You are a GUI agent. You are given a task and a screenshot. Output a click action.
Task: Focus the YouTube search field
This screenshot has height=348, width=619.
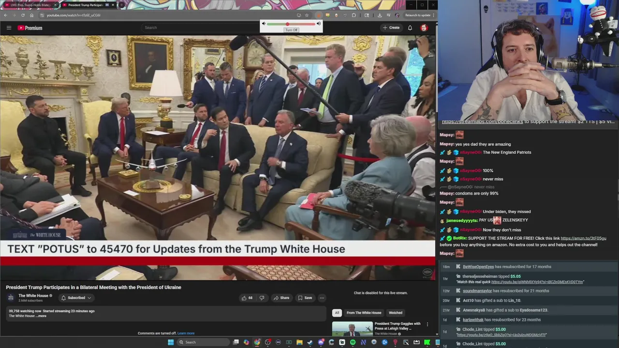[201, 28]
